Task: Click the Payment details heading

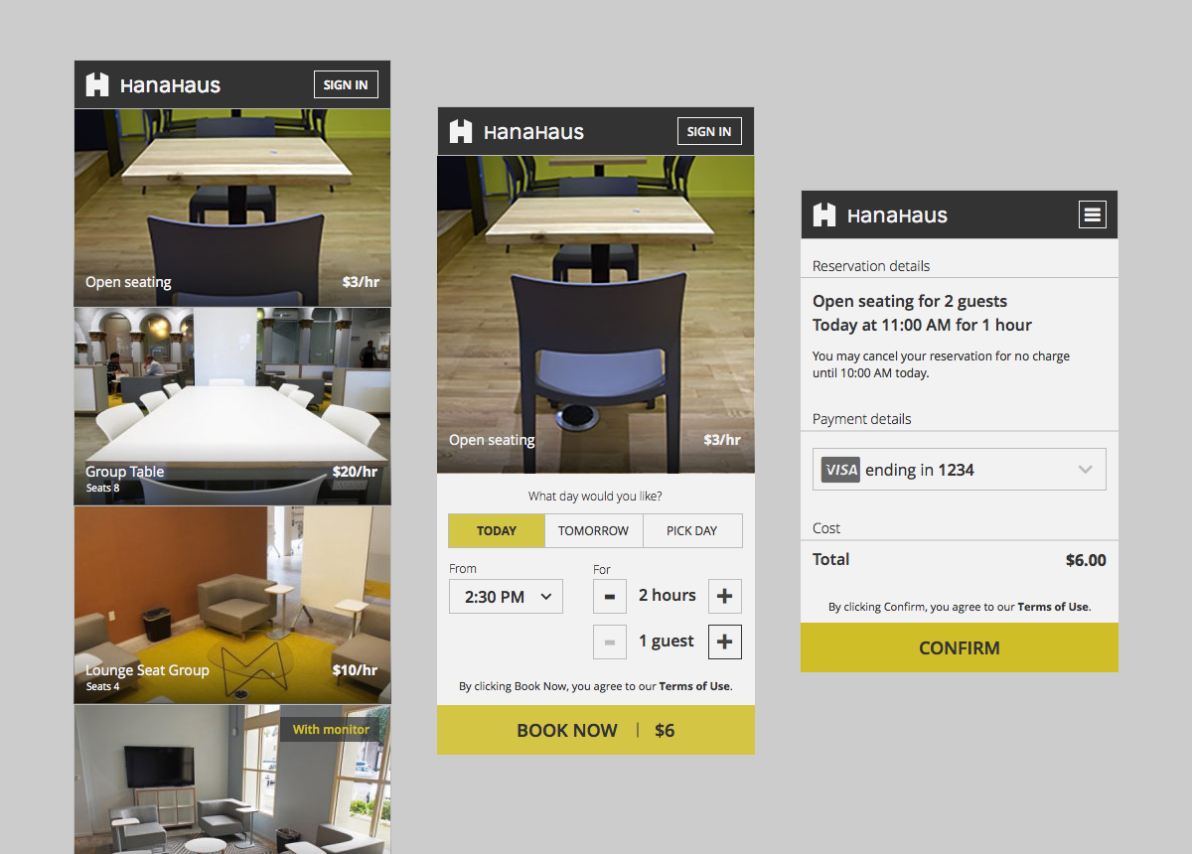Action: pos(862,419)
